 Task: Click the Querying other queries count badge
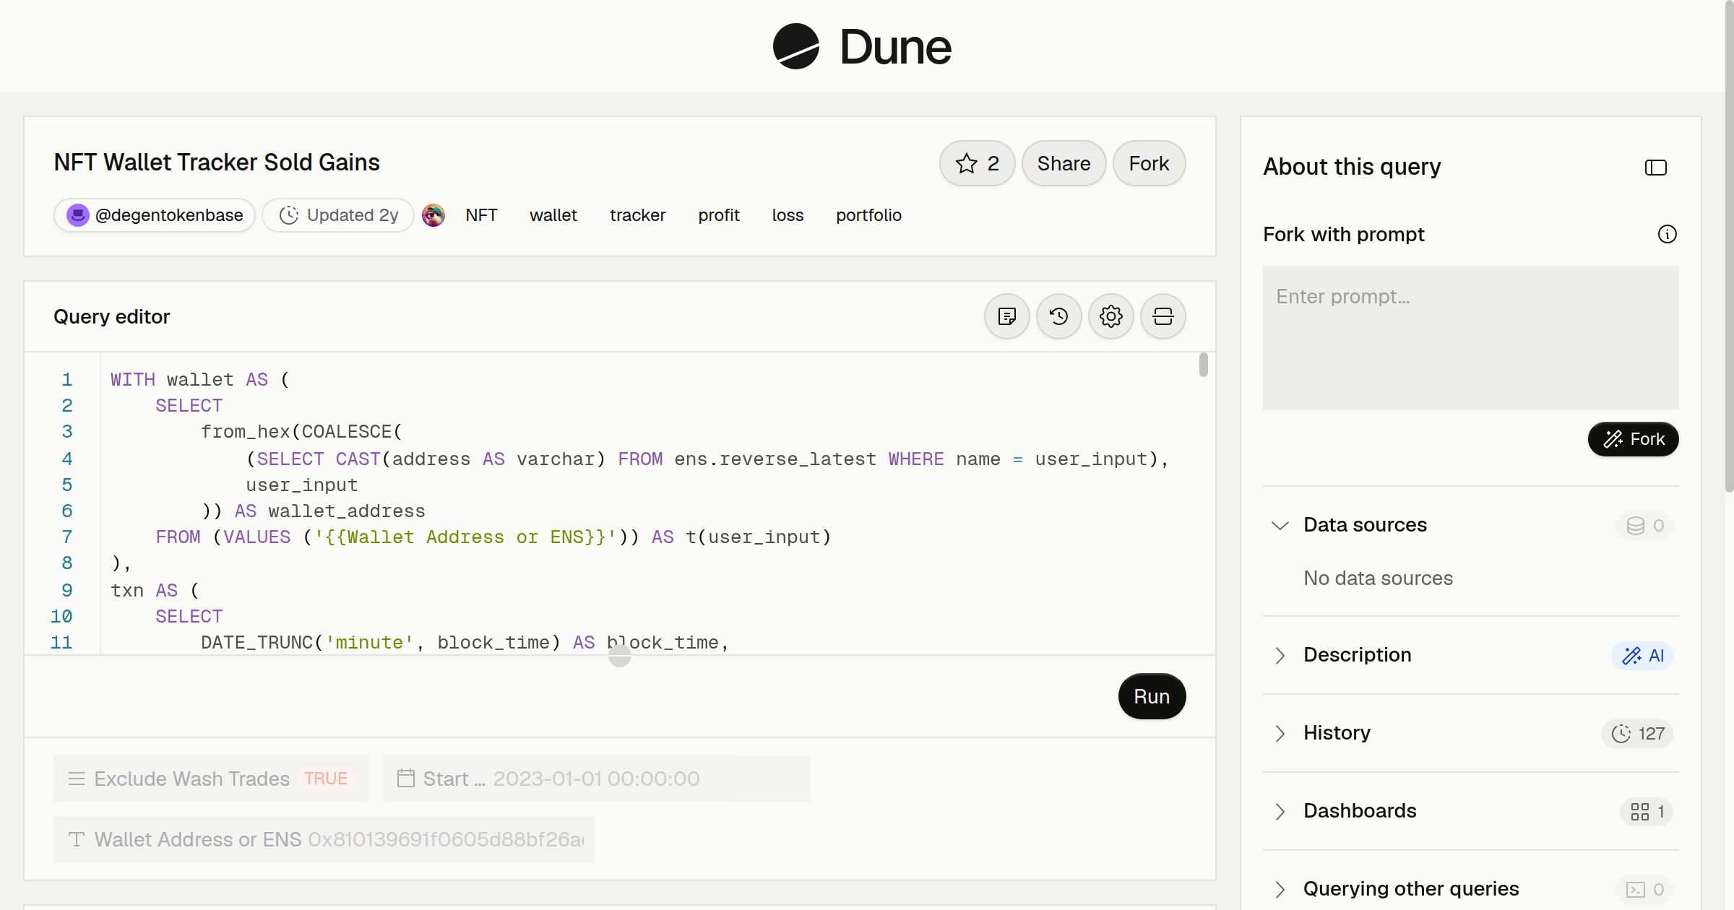(x=1644, y=889)
